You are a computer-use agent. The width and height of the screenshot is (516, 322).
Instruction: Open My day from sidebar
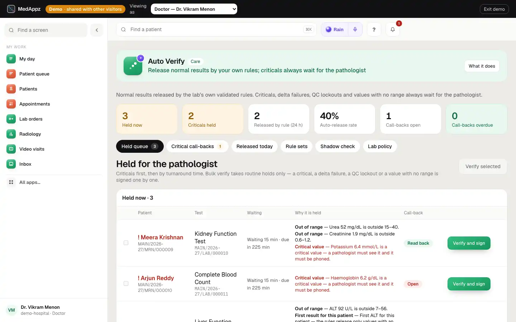pos(27,59)
